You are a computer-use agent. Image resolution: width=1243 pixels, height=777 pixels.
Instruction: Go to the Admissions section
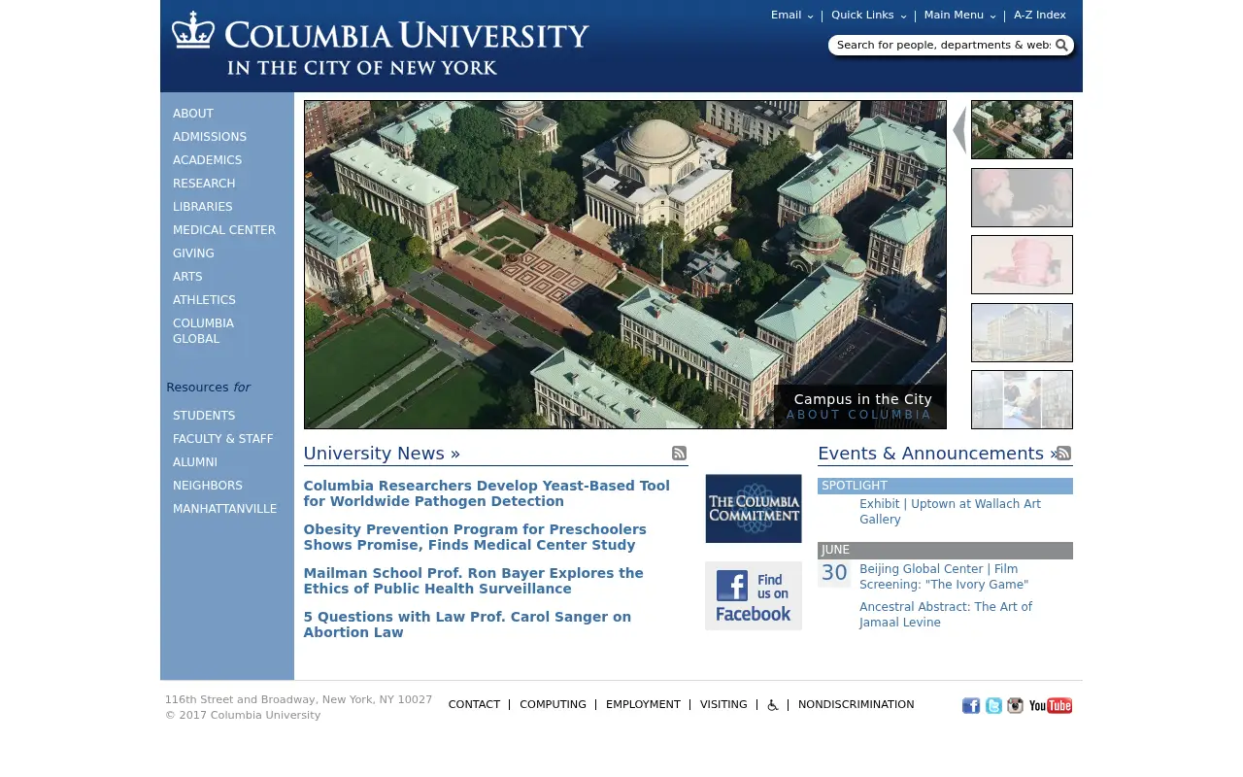tap(210, 137)
